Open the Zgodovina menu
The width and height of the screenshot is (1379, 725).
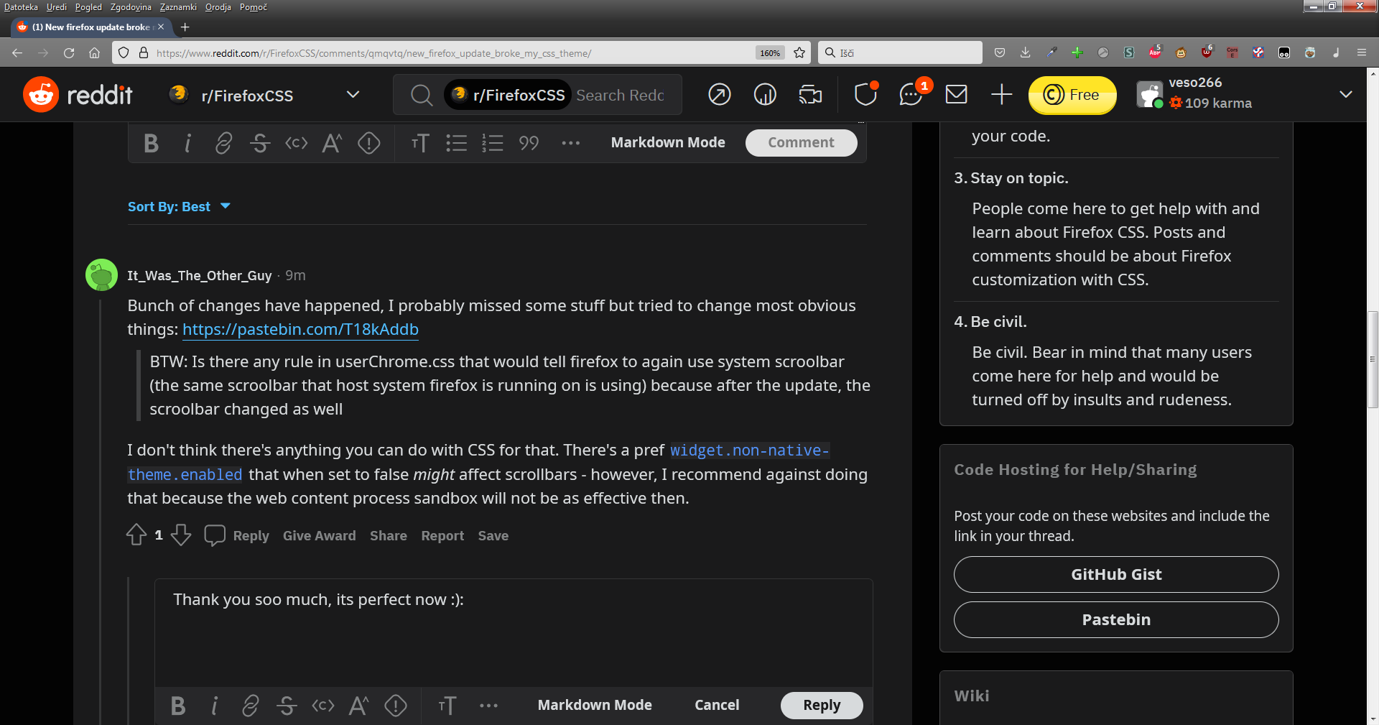coord(130,7)
